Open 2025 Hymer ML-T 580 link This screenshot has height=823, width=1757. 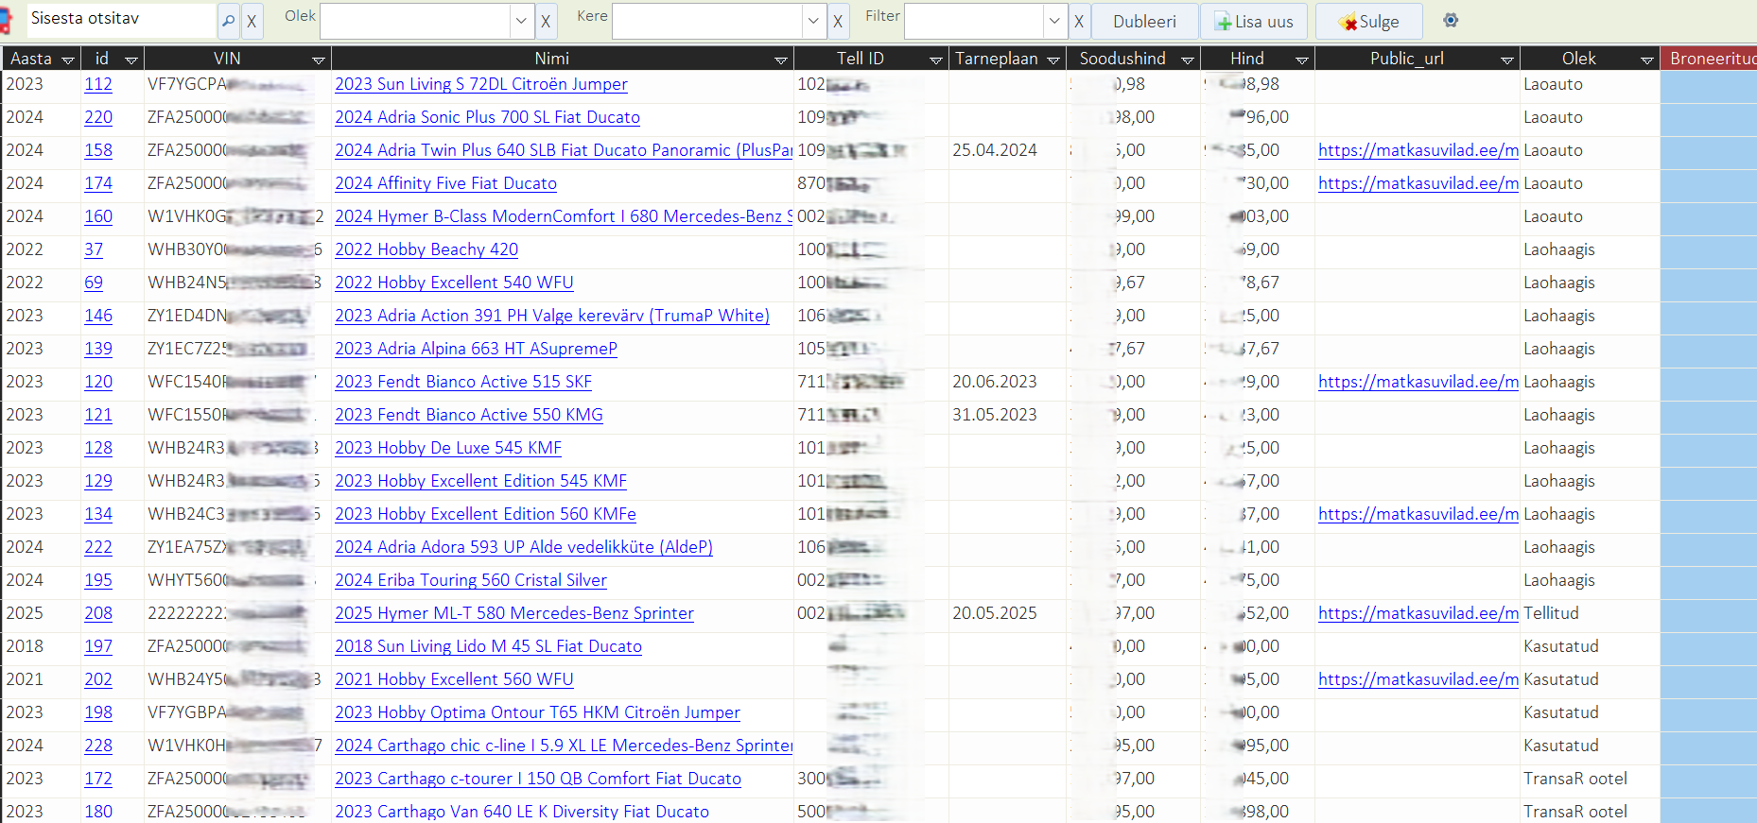[514, 613]
